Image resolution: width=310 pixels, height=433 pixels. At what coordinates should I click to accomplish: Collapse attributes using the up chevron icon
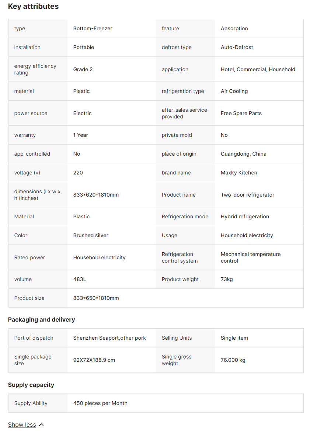coord(41,425)
